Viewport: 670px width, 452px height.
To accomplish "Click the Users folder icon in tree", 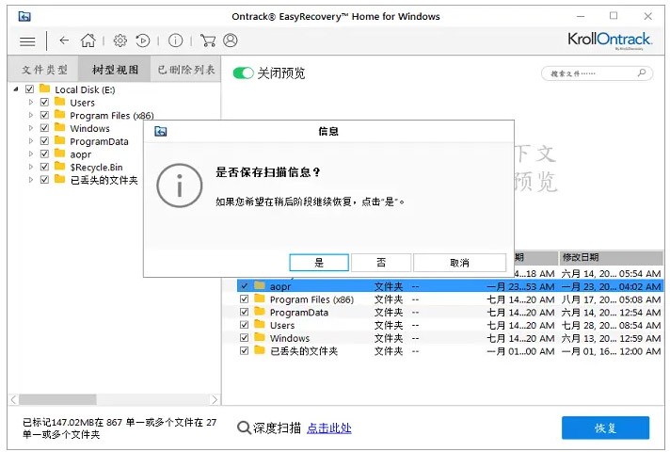I will tap(60, 102).
